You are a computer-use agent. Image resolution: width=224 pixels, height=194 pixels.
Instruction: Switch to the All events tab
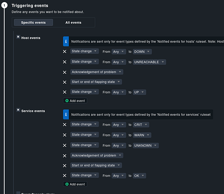coord(73,22)
